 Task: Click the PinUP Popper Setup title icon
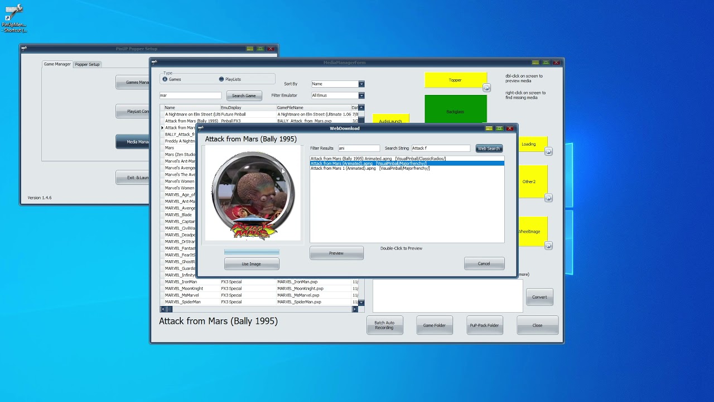24,49
